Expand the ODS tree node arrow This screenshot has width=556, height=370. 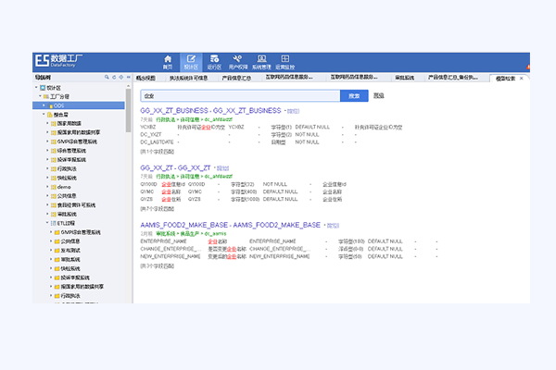click(44, 105)
